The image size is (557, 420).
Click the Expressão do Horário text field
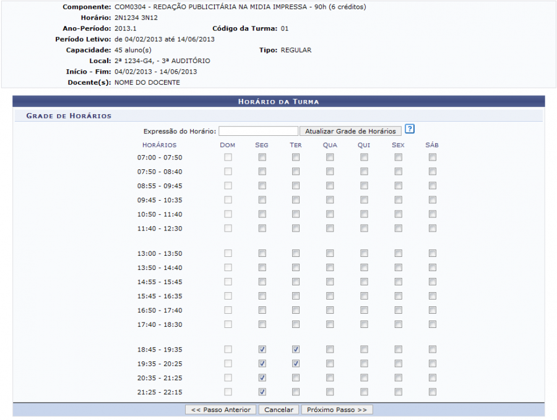(x=258, y=131)
